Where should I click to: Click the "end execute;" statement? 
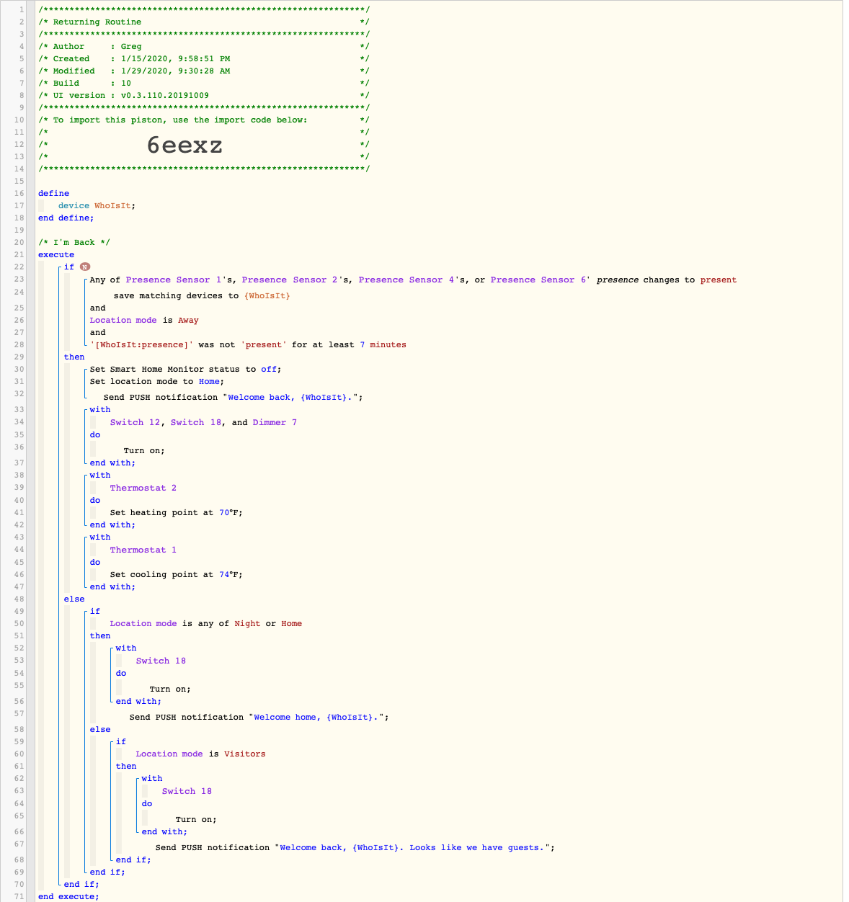(x=68, y=896)
